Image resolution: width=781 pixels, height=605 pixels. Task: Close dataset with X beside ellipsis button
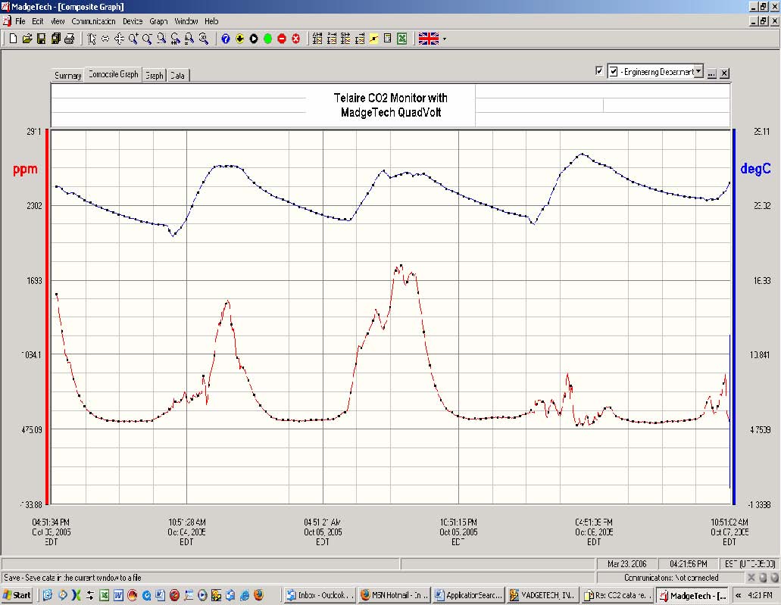tap(725, 73)
